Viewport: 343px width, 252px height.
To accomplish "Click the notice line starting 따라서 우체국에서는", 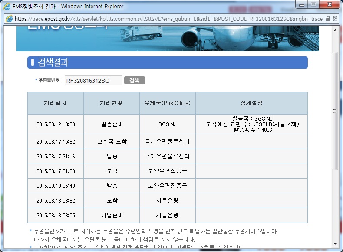I will (x=114, y=239).
